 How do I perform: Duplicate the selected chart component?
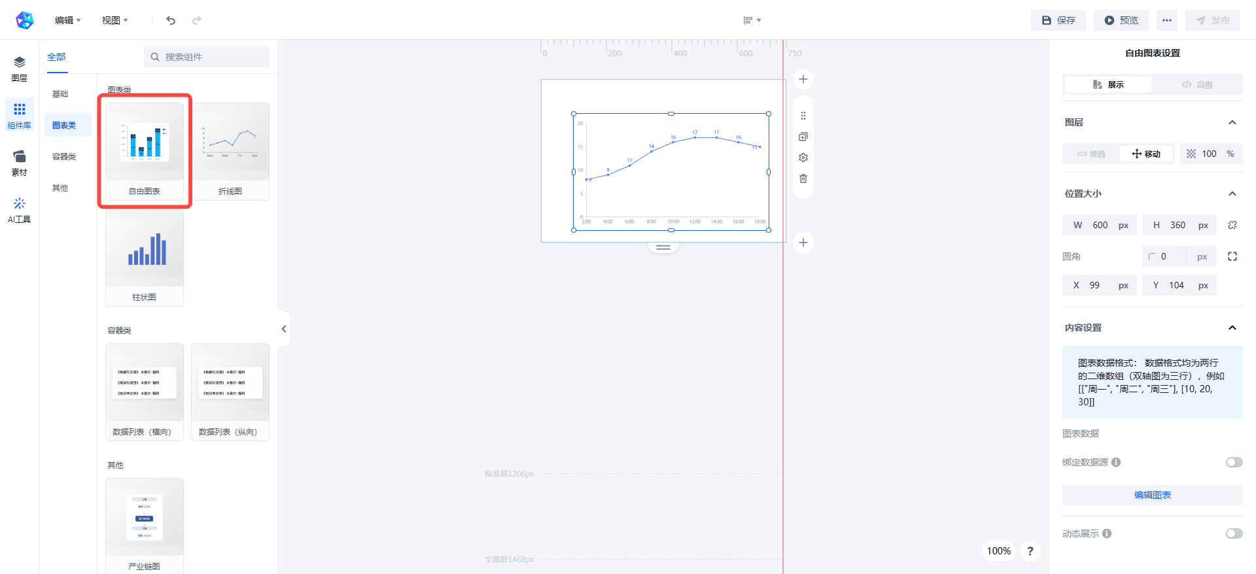[x=803, y=137]
